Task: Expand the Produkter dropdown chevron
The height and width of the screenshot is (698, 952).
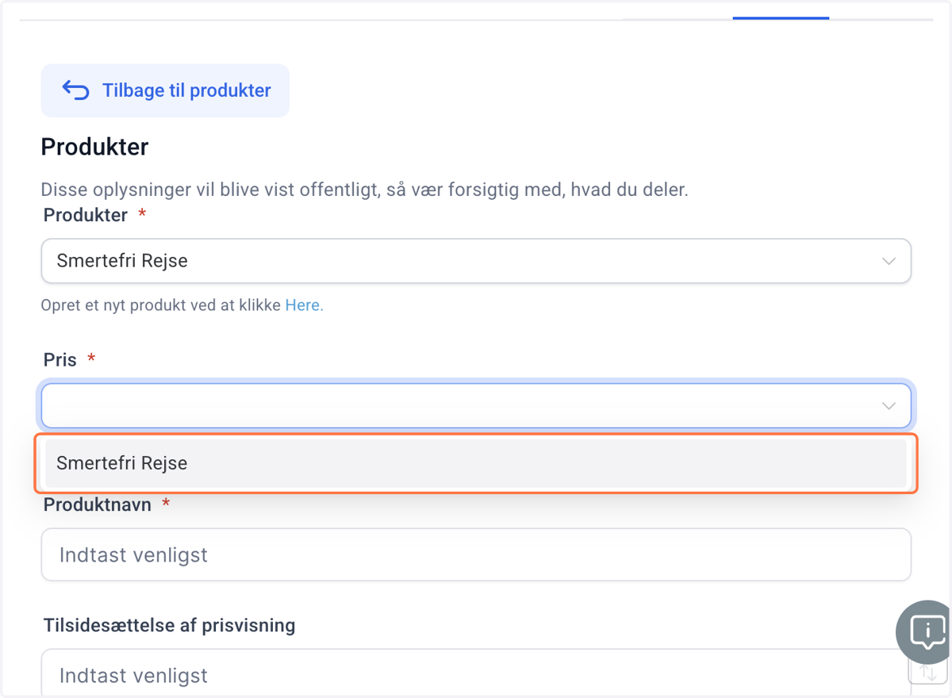Action: [x=889, y=261]
